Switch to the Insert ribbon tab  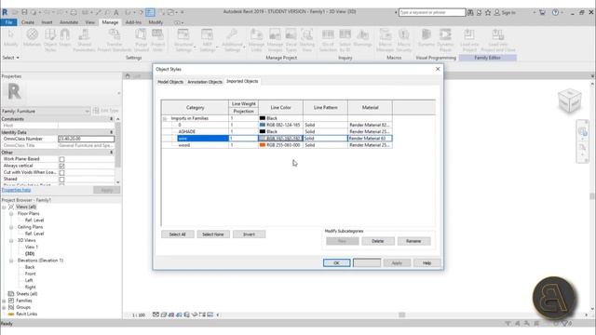coord(47,22)
